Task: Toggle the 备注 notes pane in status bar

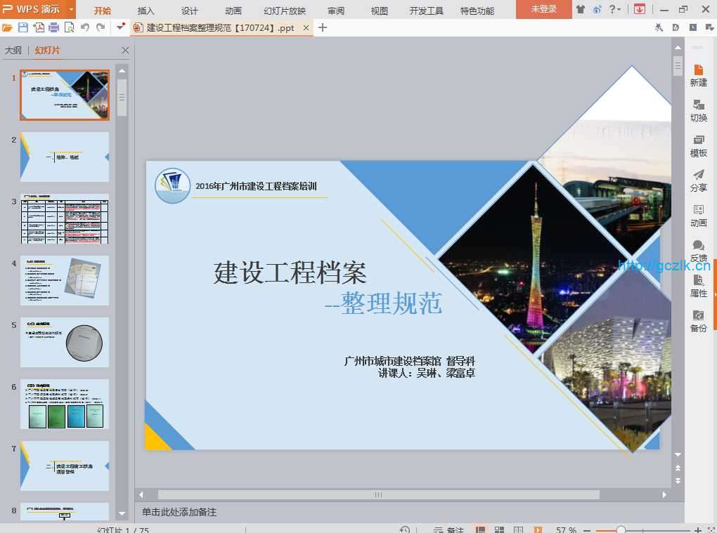Action: [x=447, y=529]
